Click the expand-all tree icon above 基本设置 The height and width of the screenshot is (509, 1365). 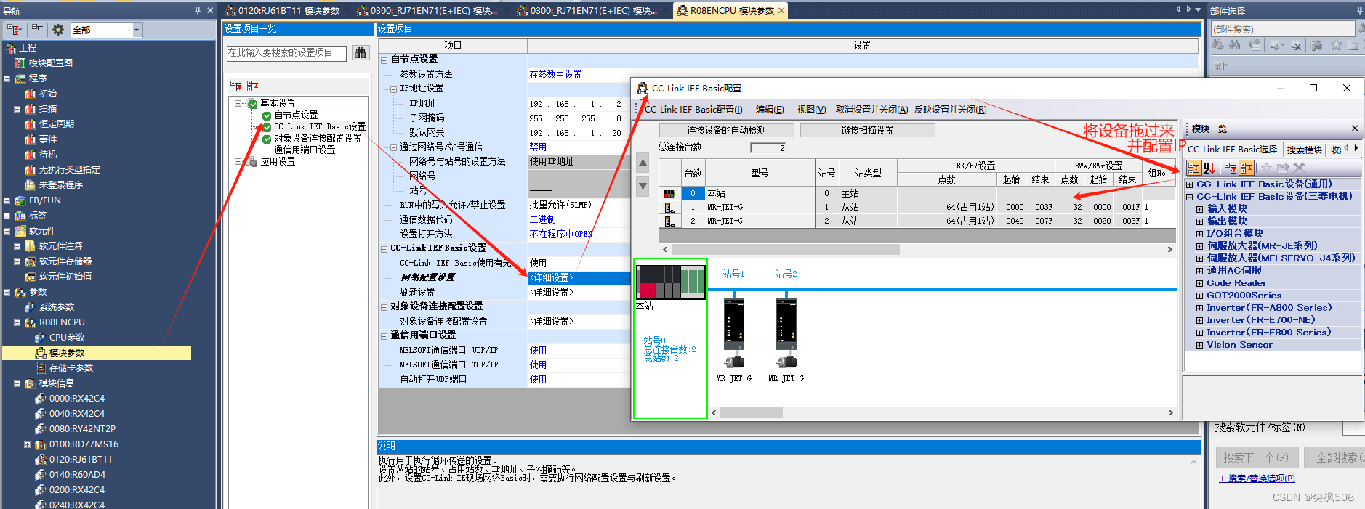click(236, 86)
